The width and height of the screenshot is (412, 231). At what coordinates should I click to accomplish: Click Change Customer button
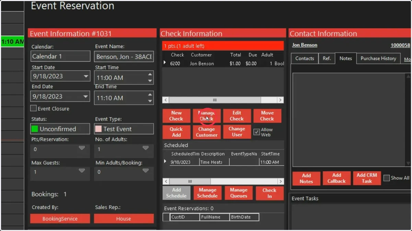[207, 132]
